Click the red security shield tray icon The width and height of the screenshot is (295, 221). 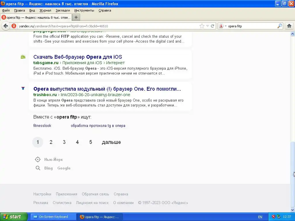[273, 217]
